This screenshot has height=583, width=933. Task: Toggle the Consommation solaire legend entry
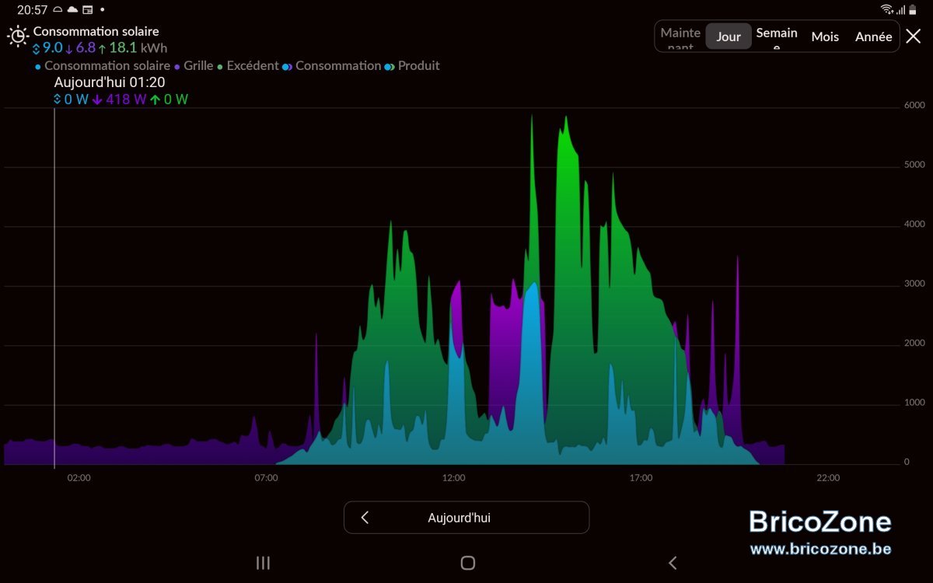[x=103, y=66]
